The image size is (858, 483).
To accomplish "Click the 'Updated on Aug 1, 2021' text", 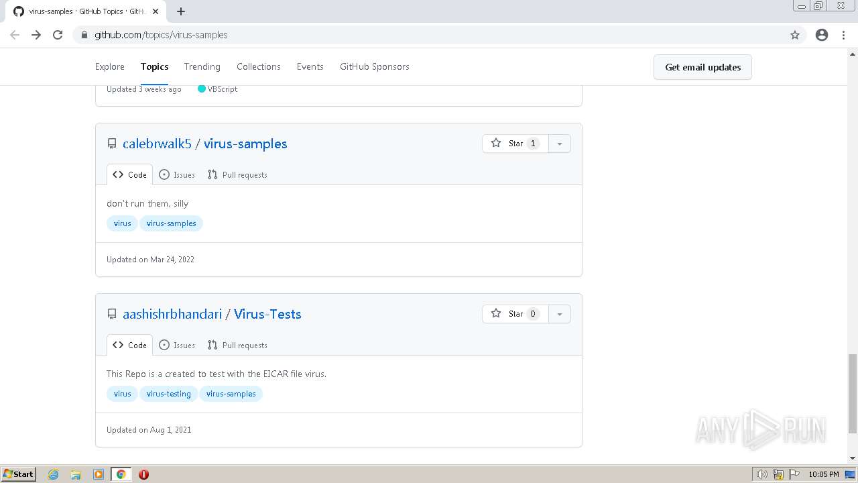I will point(149,430).
